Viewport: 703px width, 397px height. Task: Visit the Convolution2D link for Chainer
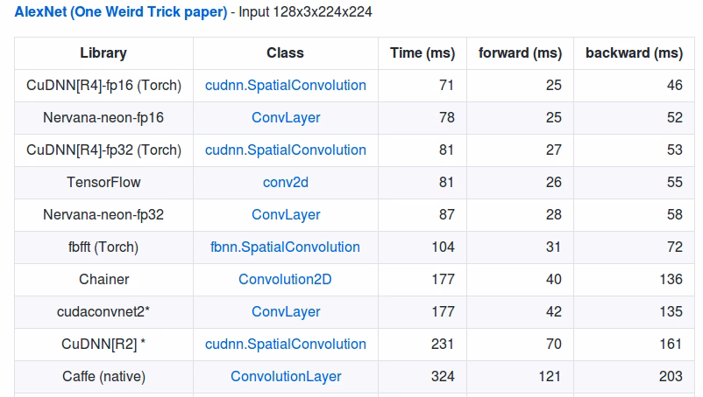286,280
